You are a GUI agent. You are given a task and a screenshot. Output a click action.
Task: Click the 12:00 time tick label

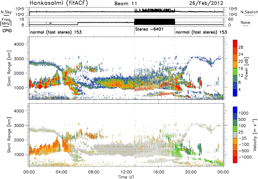(126, 172)
